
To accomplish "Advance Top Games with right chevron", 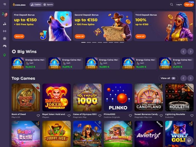I will pyautogui.click(x=190, y=78).
